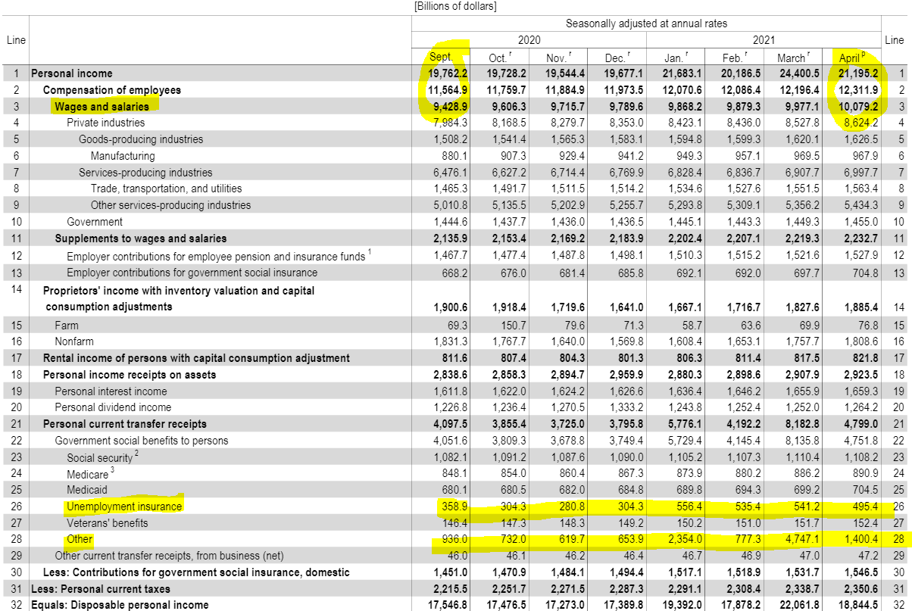The image size is (912, 611).
Task: Select the '[Billions of dollars]' caption
Action: point(455,5)
